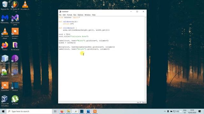Screen dimensions: 204x114
Task: Click the microphone tray icon
Action: click(168, 111)
